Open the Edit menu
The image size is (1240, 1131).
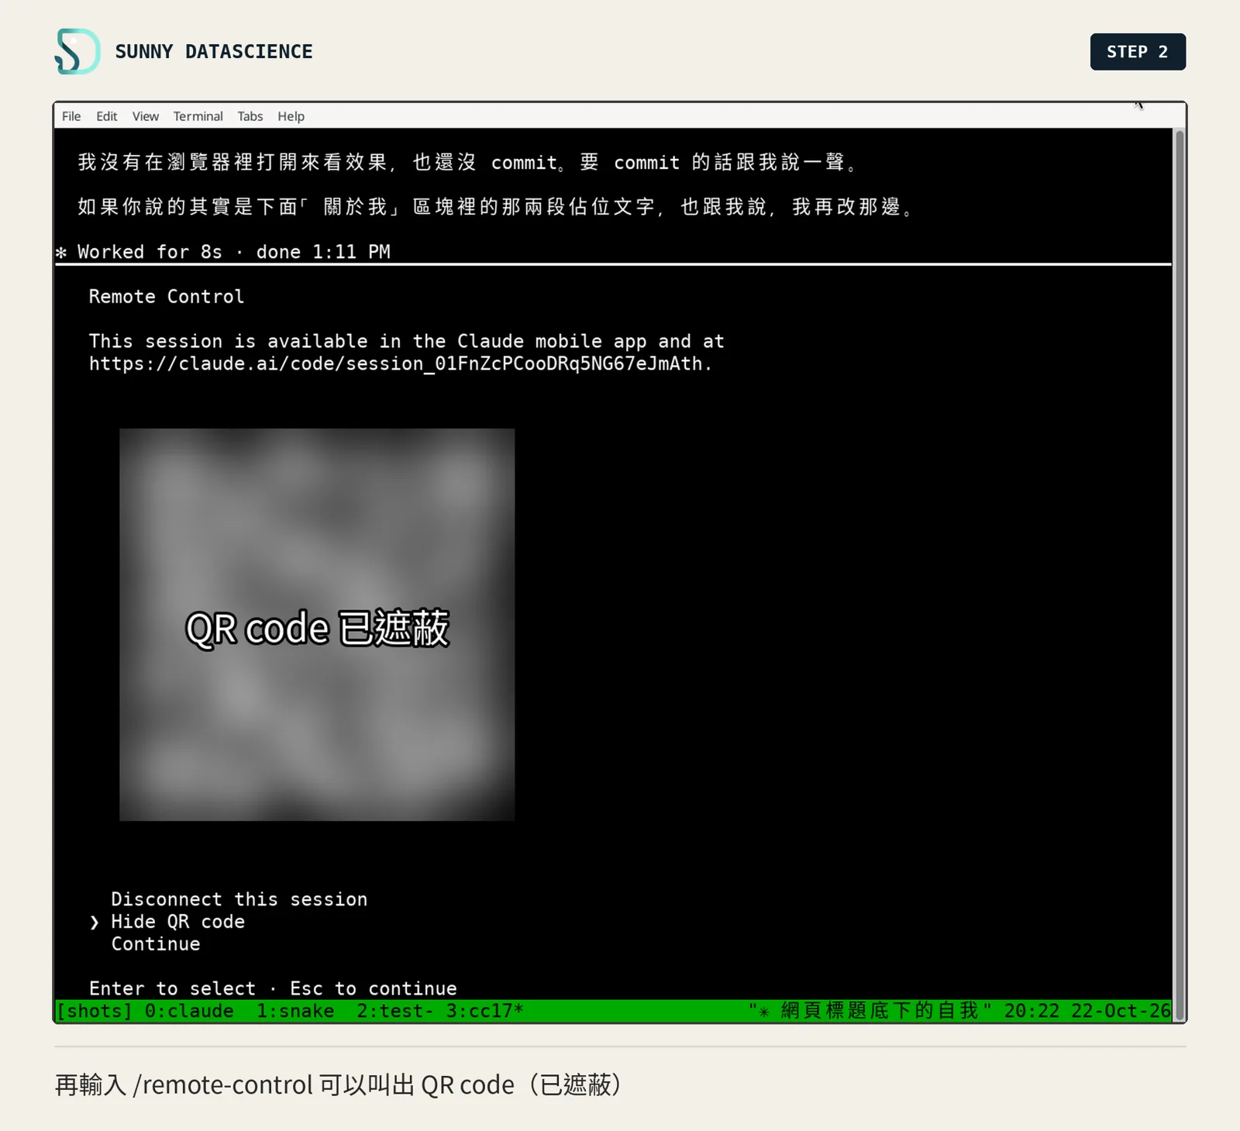point(107,116)
